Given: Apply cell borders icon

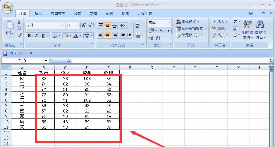Looking at the screenshot, I should (54, 36).
